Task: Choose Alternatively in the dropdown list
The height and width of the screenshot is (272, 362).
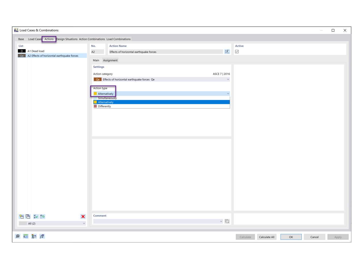Action: point(162,102)
